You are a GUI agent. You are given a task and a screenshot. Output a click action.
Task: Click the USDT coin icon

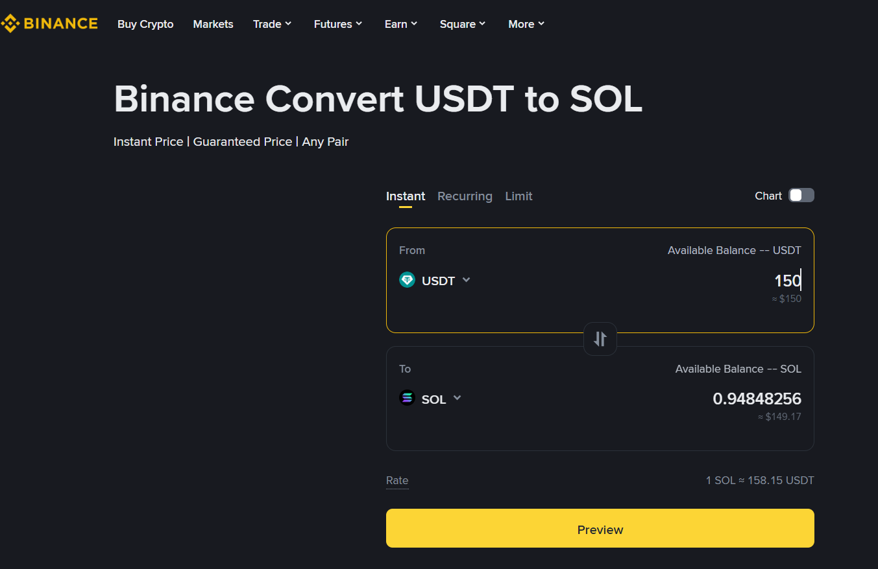click(407, 280)
